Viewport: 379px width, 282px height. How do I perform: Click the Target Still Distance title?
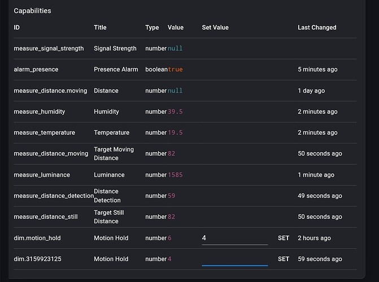(x=109, y=217)
